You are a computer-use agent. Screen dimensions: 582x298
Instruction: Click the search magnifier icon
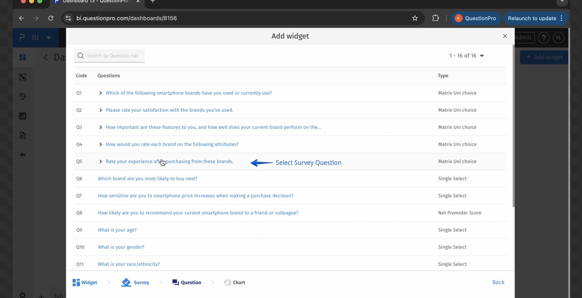[x=81, y=56]
